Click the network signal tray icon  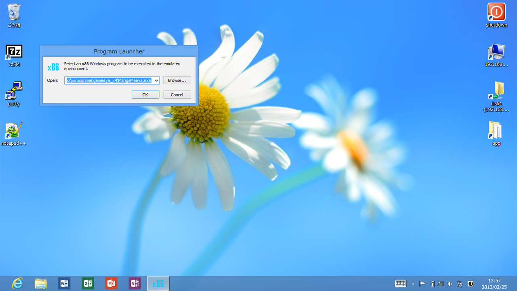click(440, 284)
